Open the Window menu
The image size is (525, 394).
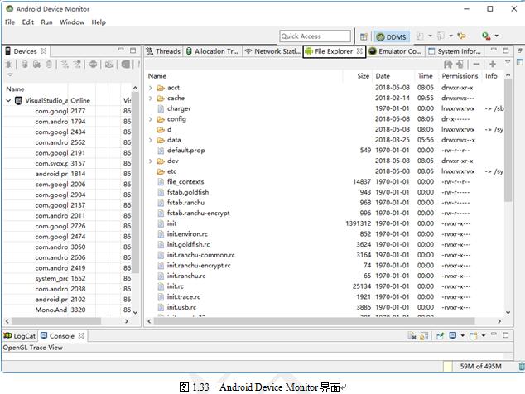point(72,22)
